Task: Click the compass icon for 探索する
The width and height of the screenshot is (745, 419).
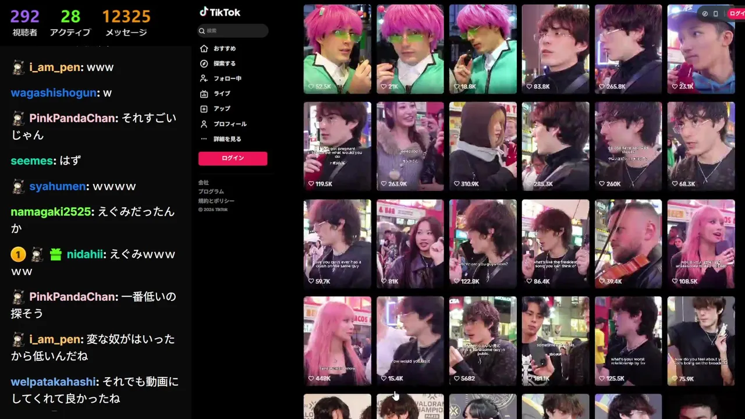Action: 204,63
